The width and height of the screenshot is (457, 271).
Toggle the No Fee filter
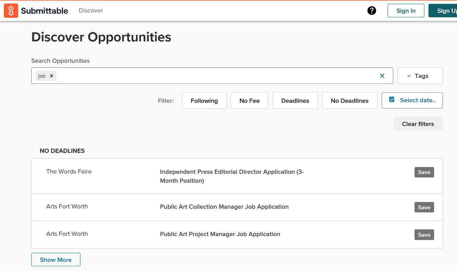click(x=250, y=100)
